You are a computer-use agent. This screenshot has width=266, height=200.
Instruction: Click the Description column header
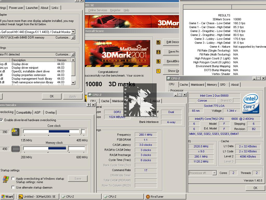coord(32,60)
